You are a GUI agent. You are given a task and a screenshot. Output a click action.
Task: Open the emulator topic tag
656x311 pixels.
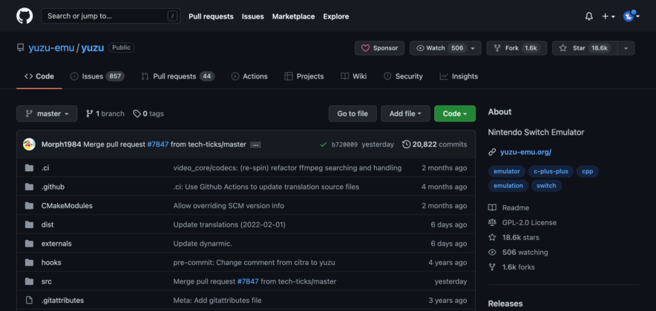click(x=506, y=171)
